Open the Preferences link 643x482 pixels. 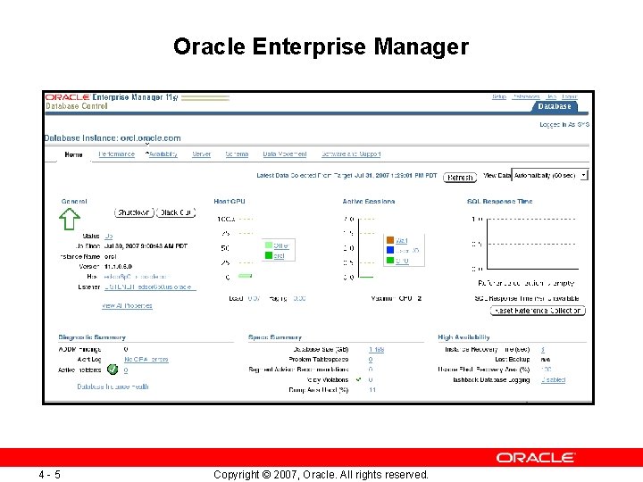point(527,96)
